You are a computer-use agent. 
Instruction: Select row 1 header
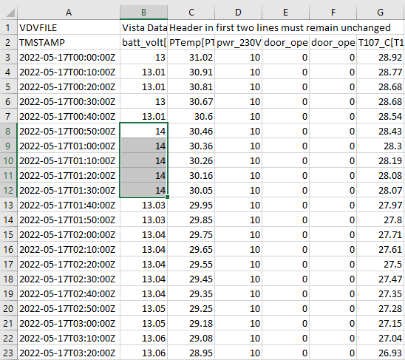coord(9,27)
